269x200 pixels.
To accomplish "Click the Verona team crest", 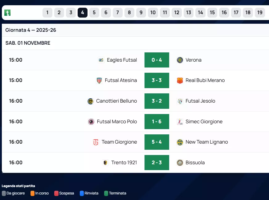I will pos(180,60).
